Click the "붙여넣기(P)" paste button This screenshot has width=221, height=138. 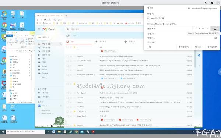click(213, 47)
